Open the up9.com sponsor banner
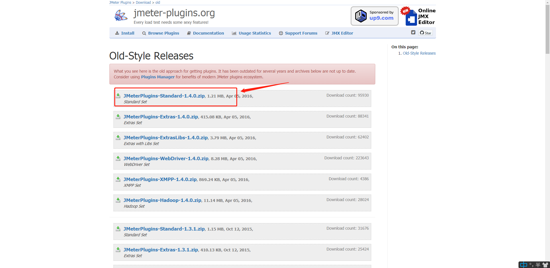550x268 pixels. [x=374, y=16]
